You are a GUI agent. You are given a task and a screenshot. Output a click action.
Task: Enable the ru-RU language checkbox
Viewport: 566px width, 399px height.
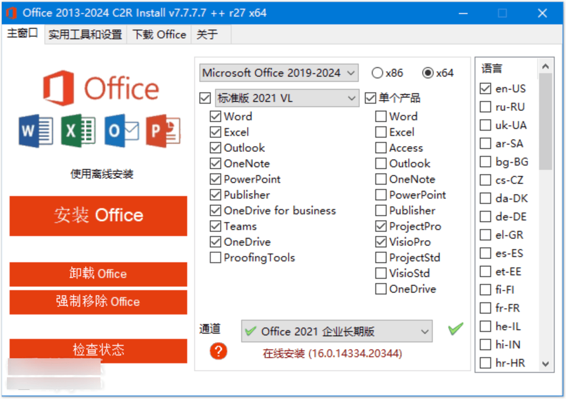click(x=485, y=107)
